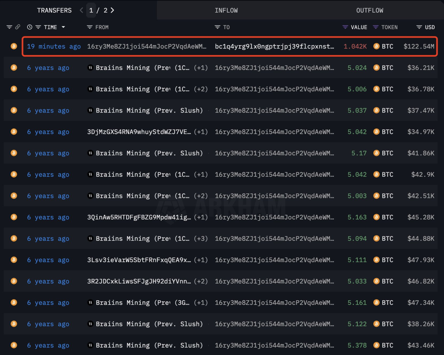Click Braiins Mining logo in $36.21K row

(90, 68)
